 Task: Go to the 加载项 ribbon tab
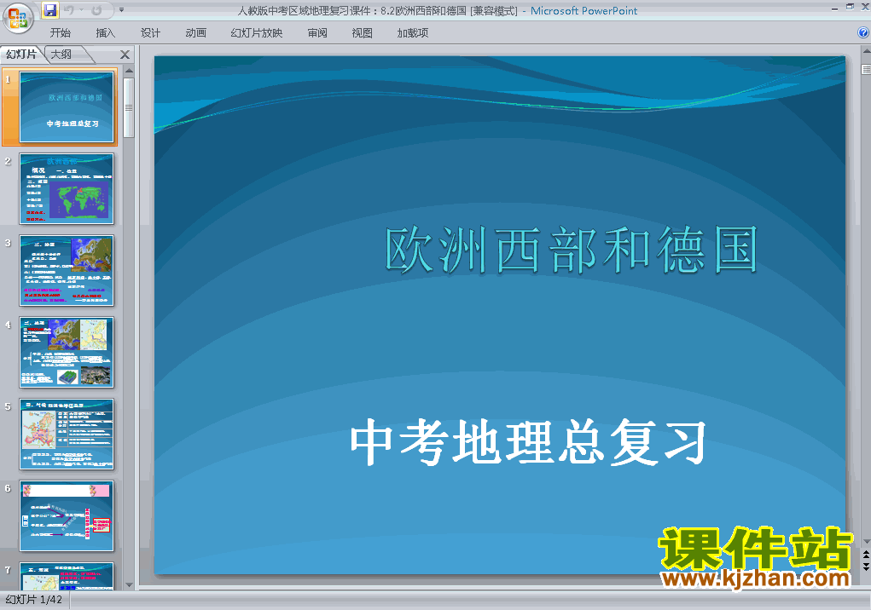(413, 33)
